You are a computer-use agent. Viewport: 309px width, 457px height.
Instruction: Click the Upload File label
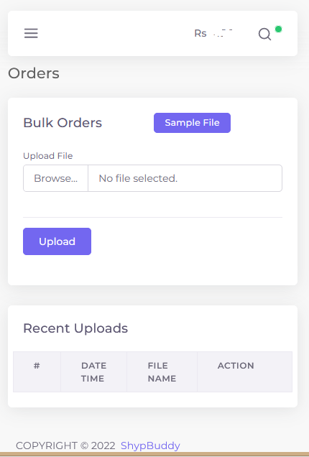(x=48, y=156)
